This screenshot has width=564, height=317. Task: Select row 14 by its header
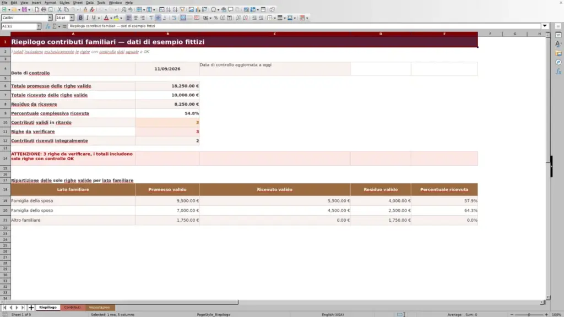pyautogui.click(x=5, y=158)
